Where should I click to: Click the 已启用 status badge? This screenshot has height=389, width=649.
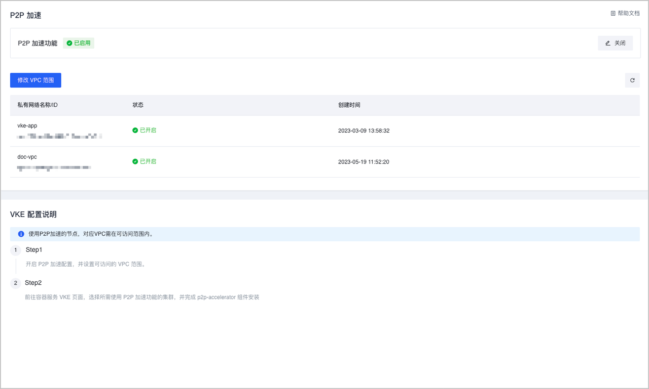pos(79,43)
